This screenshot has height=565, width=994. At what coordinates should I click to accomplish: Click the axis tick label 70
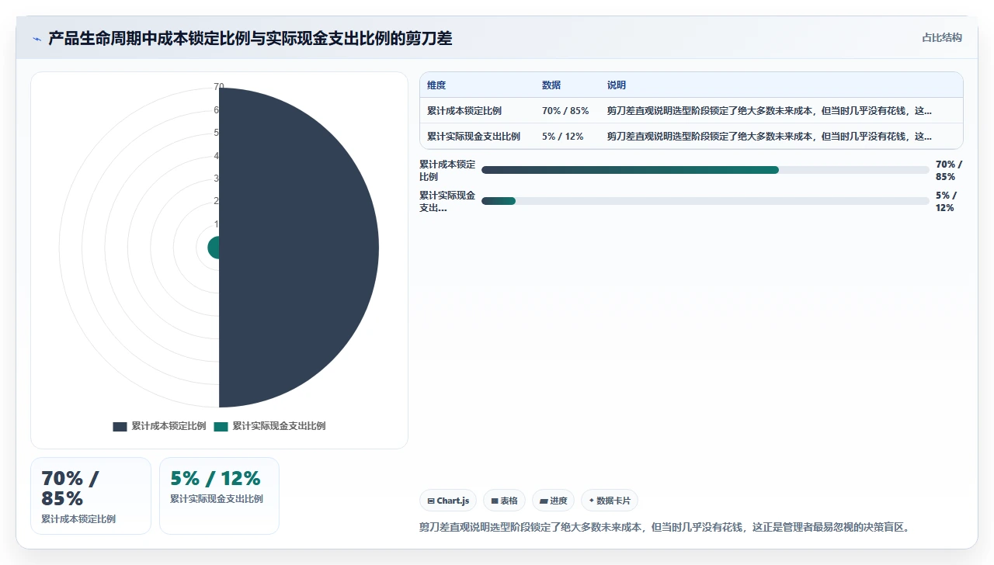pyautogui.click(x=219, y=87)
